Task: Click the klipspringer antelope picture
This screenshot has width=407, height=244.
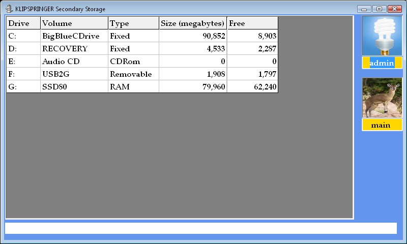Action: pyautogui.click(x=382, y=98)
